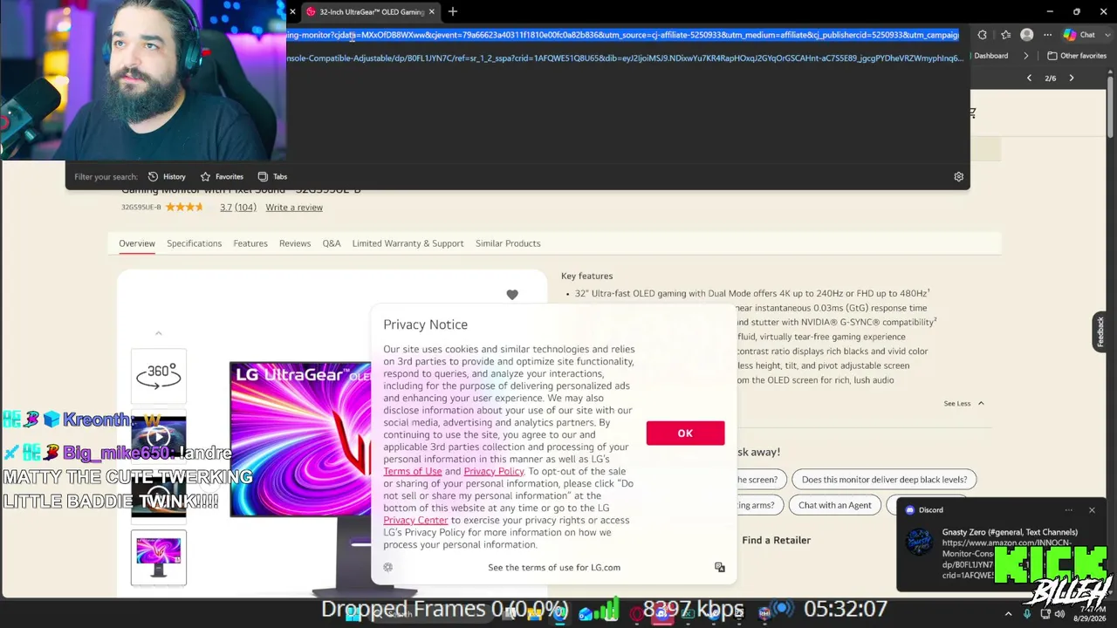1117x628 pixels.
Task: Filter address suggestions by History
Action: pos(167,176)
